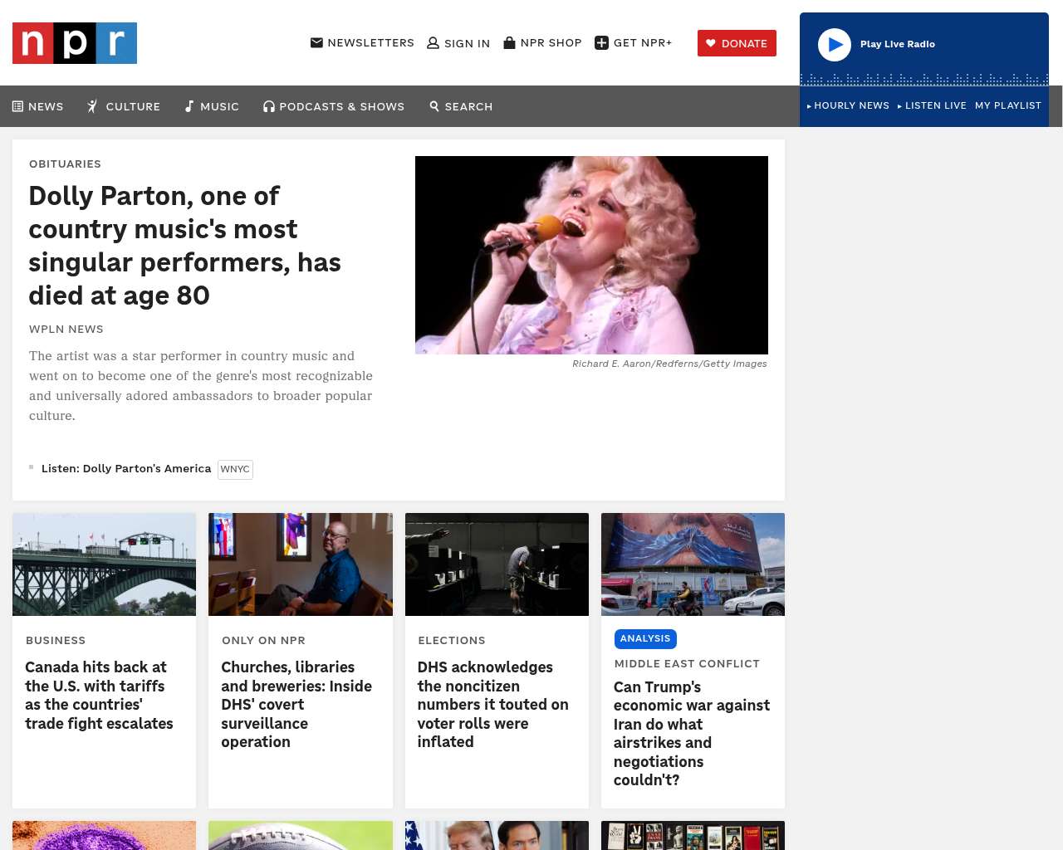Click the Podcasts headphones icon

tap(269, 106)
